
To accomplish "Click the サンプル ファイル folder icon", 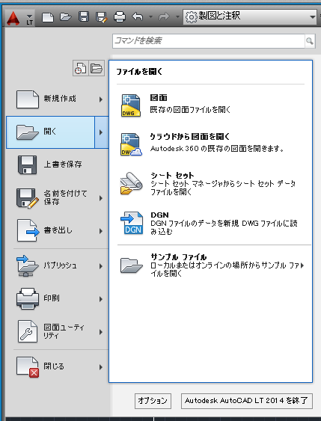I will [131, 265].
